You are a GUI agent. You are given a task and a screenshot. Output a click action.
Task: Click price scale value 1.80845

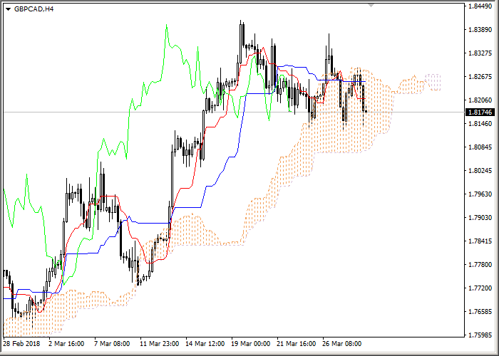click(x=480, y=147)
